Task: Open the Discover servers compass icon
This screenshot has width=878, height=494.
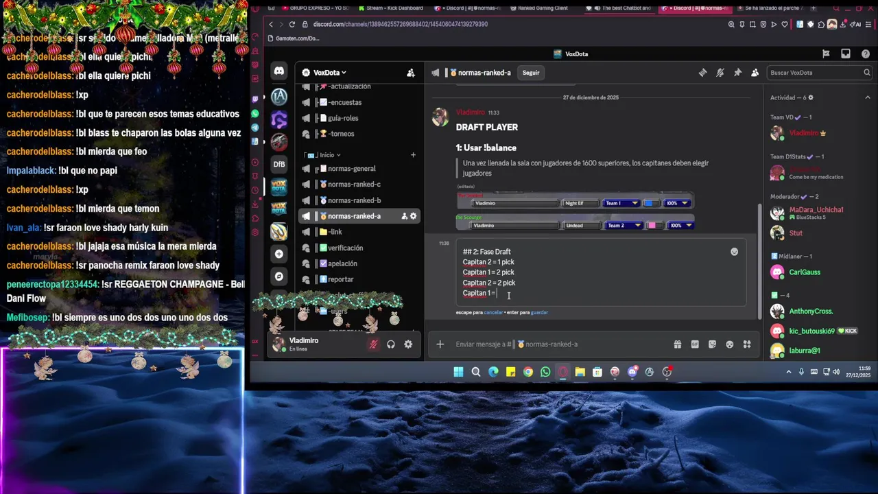Action: point(279,277)
